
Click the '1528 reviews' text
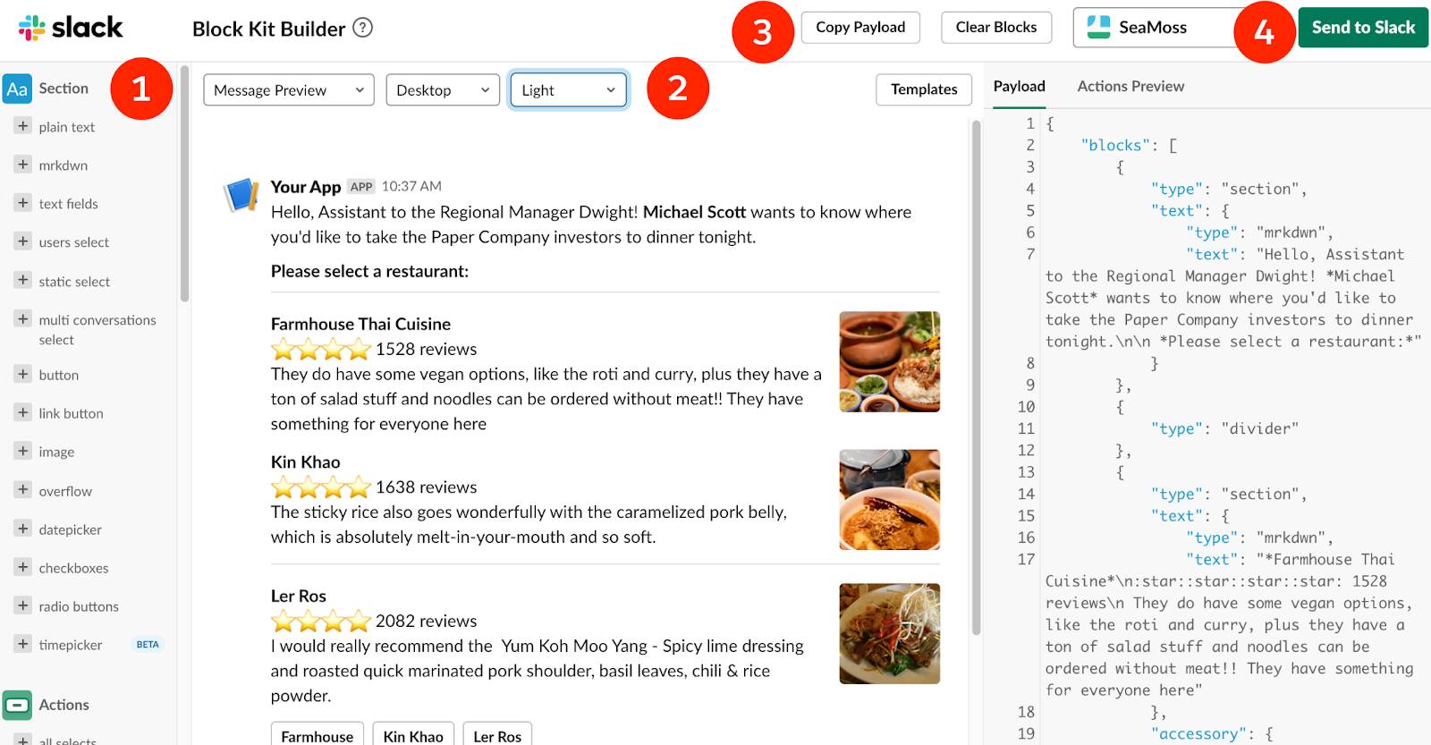tap(426, 349)
